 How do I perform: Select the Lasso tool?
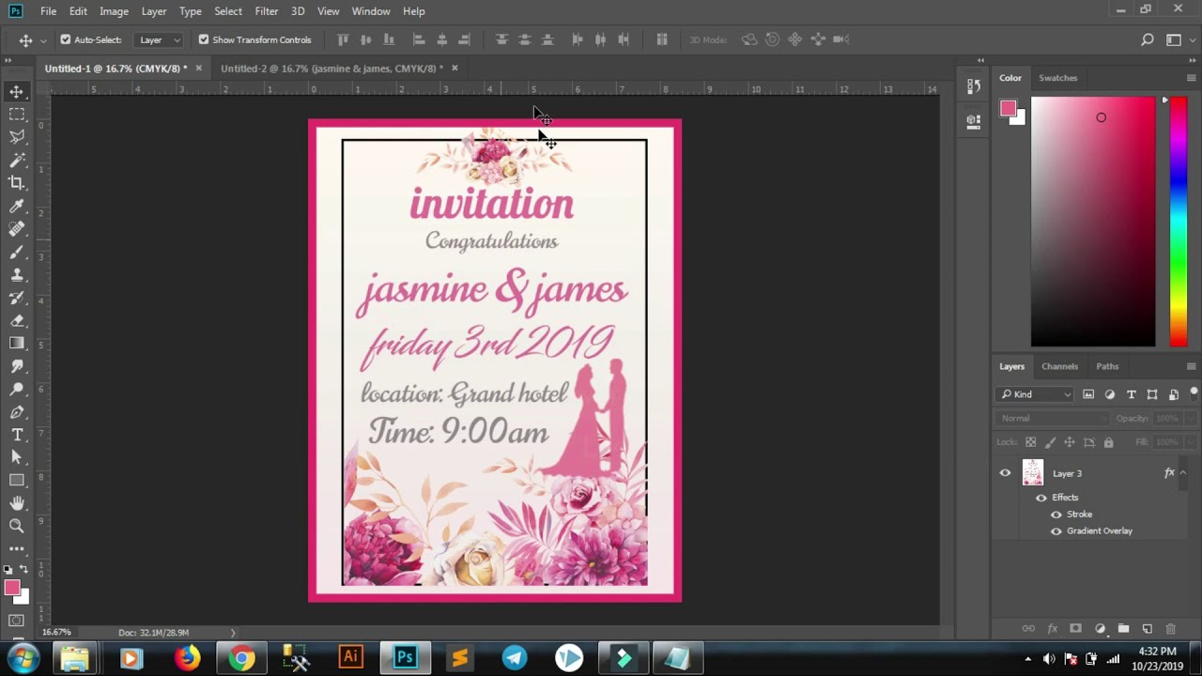pyautogui.click(x=17, y=137)
